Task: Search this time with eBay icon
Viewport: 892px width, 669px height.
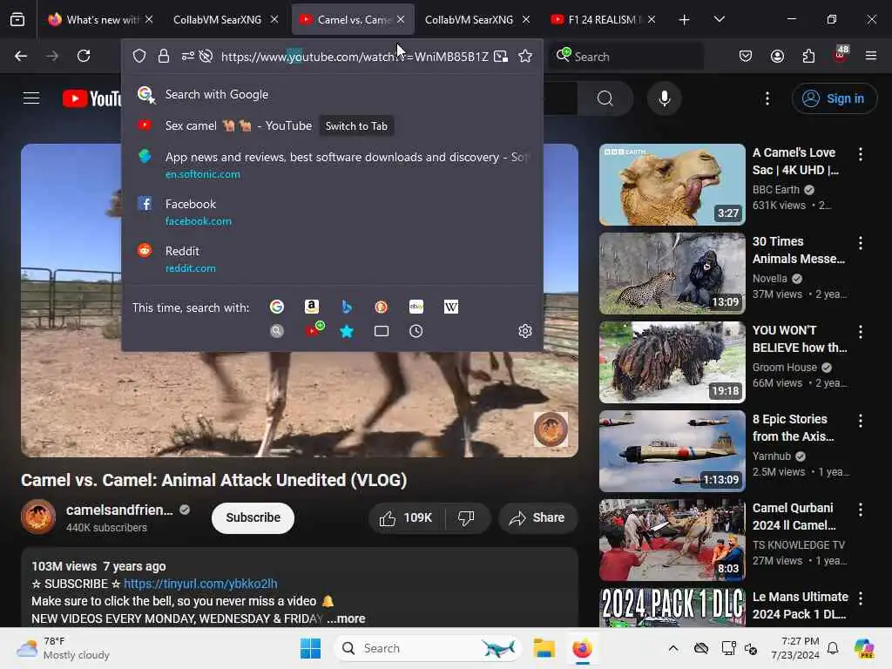Action: coord(416,307)
